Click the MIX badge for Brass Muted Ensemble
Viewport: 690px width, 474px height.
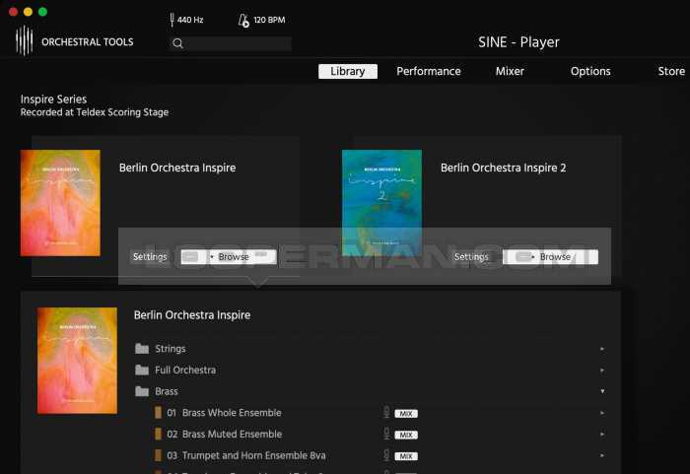[406, 435]
